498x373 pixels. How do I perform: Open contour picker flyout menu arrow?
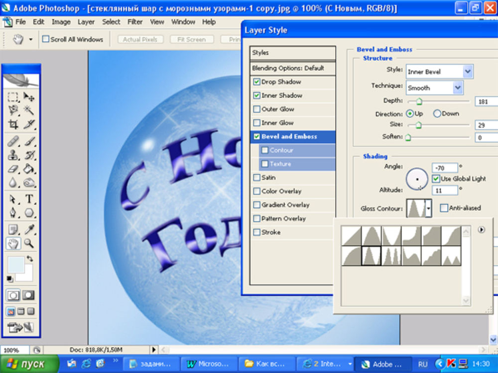pyautogui.click(x=482, y=230)
